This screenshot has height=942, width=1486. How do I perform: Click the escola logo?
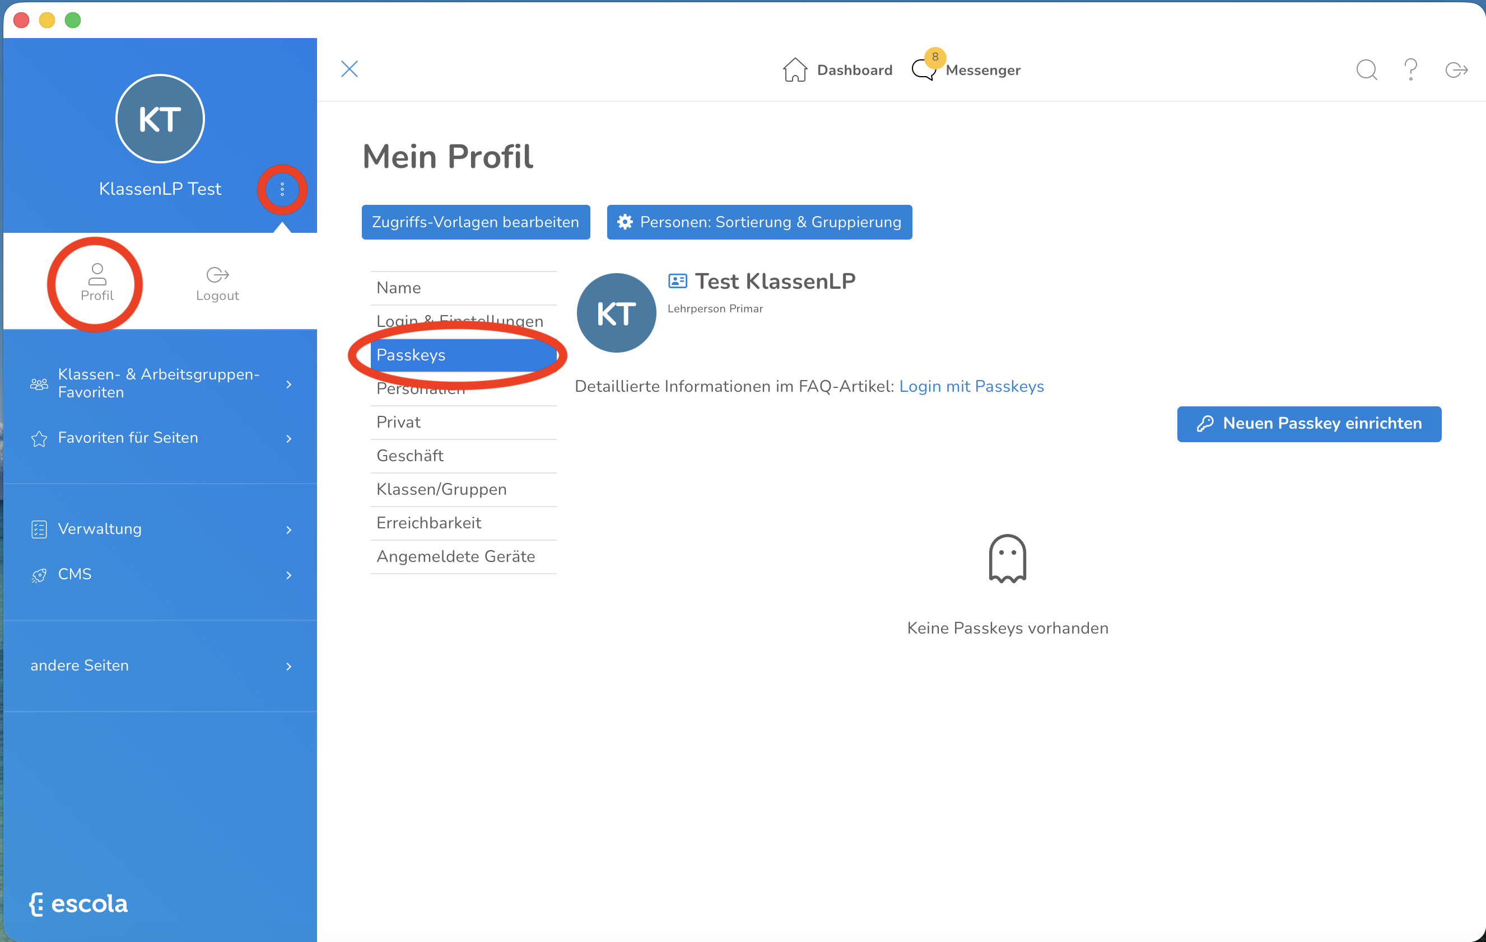click(79, 904)
